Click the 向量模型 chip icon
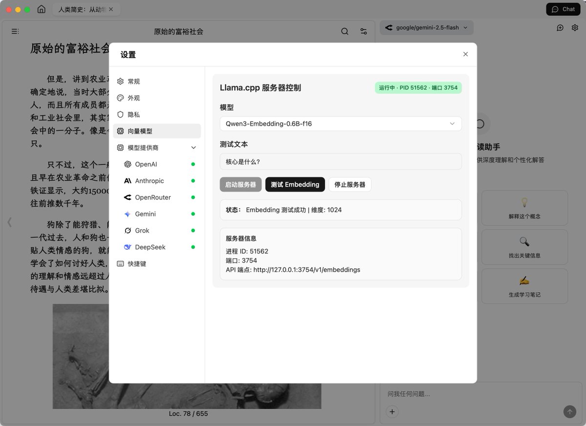The image size is (586, 426). pos(120,131)
